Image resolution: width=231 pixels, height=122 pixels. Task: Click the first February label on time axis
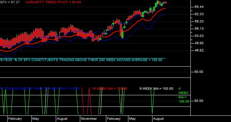15,119
